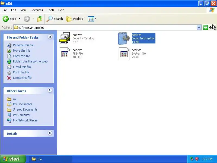Click the netkvm Setup Information file name
Image resolution: width=217 pixels, height=163 pixels.
click(136, 35)
